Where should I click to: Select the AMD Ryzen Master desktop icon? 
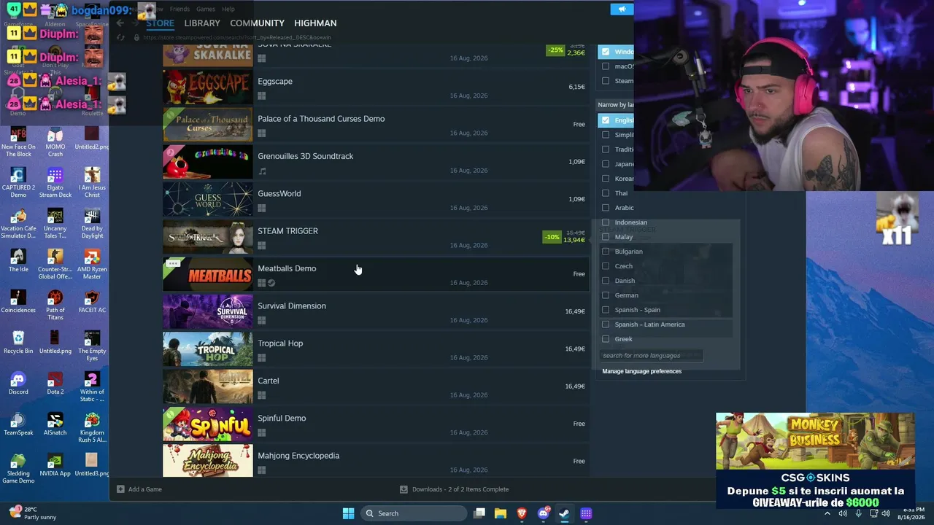[x=92, y=265]
